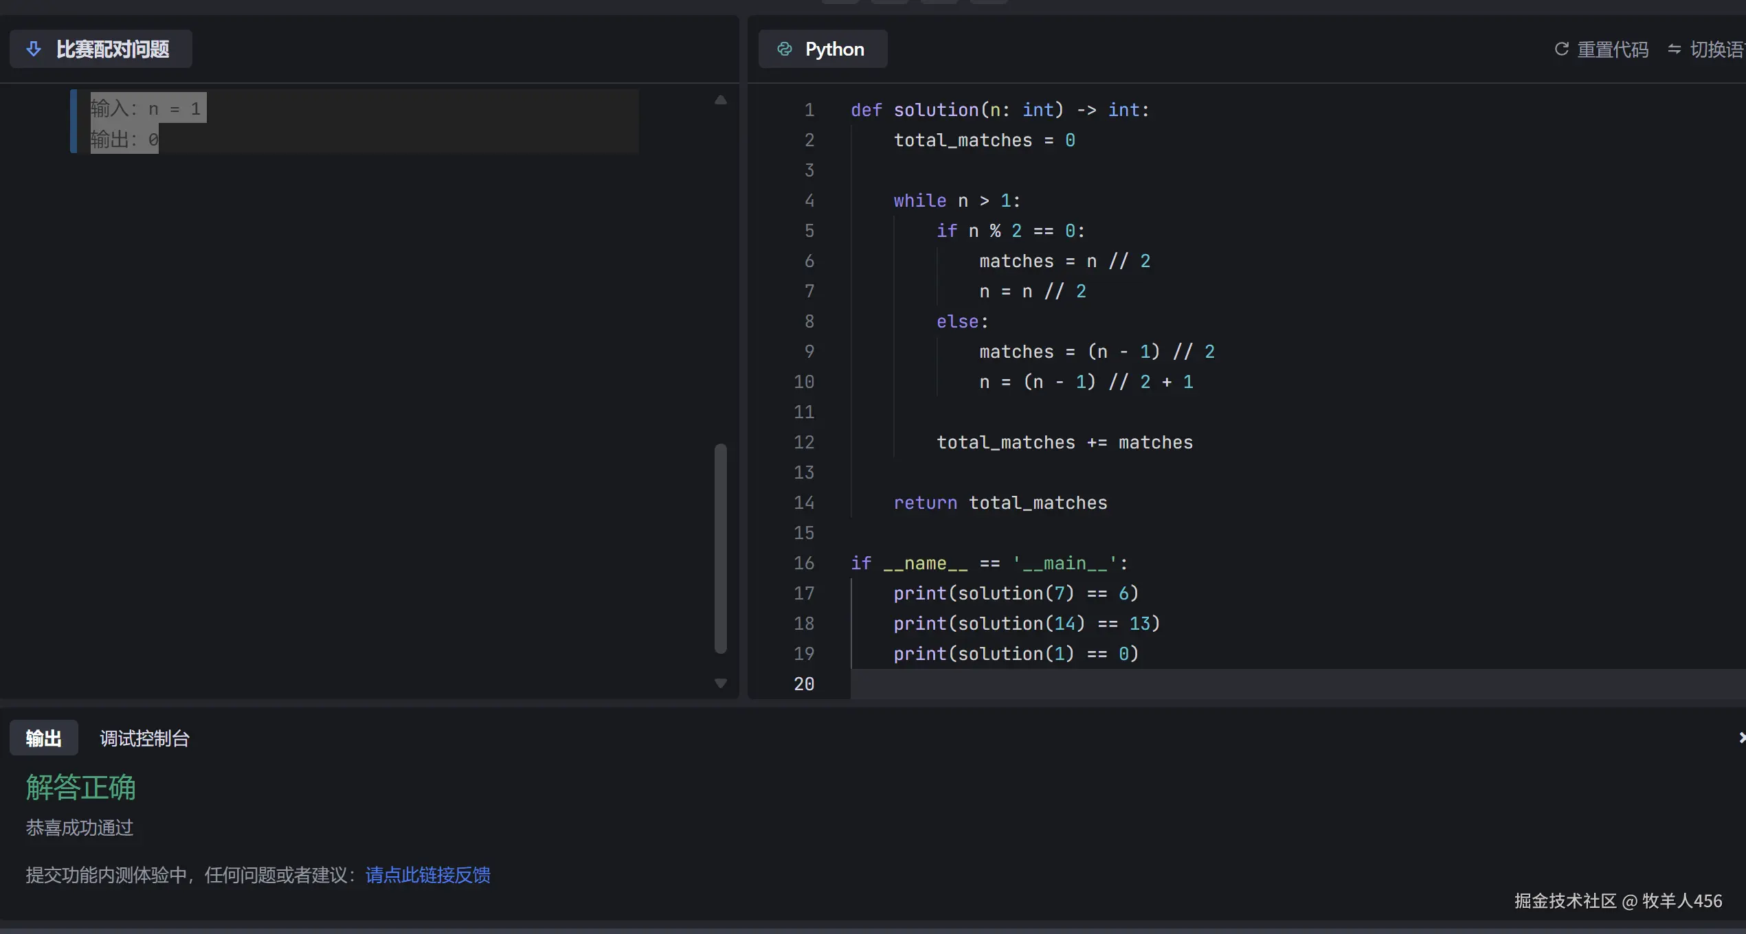
Task: Click the problem panel's vertical scrollbar thumb
Action: pos(720,548)
